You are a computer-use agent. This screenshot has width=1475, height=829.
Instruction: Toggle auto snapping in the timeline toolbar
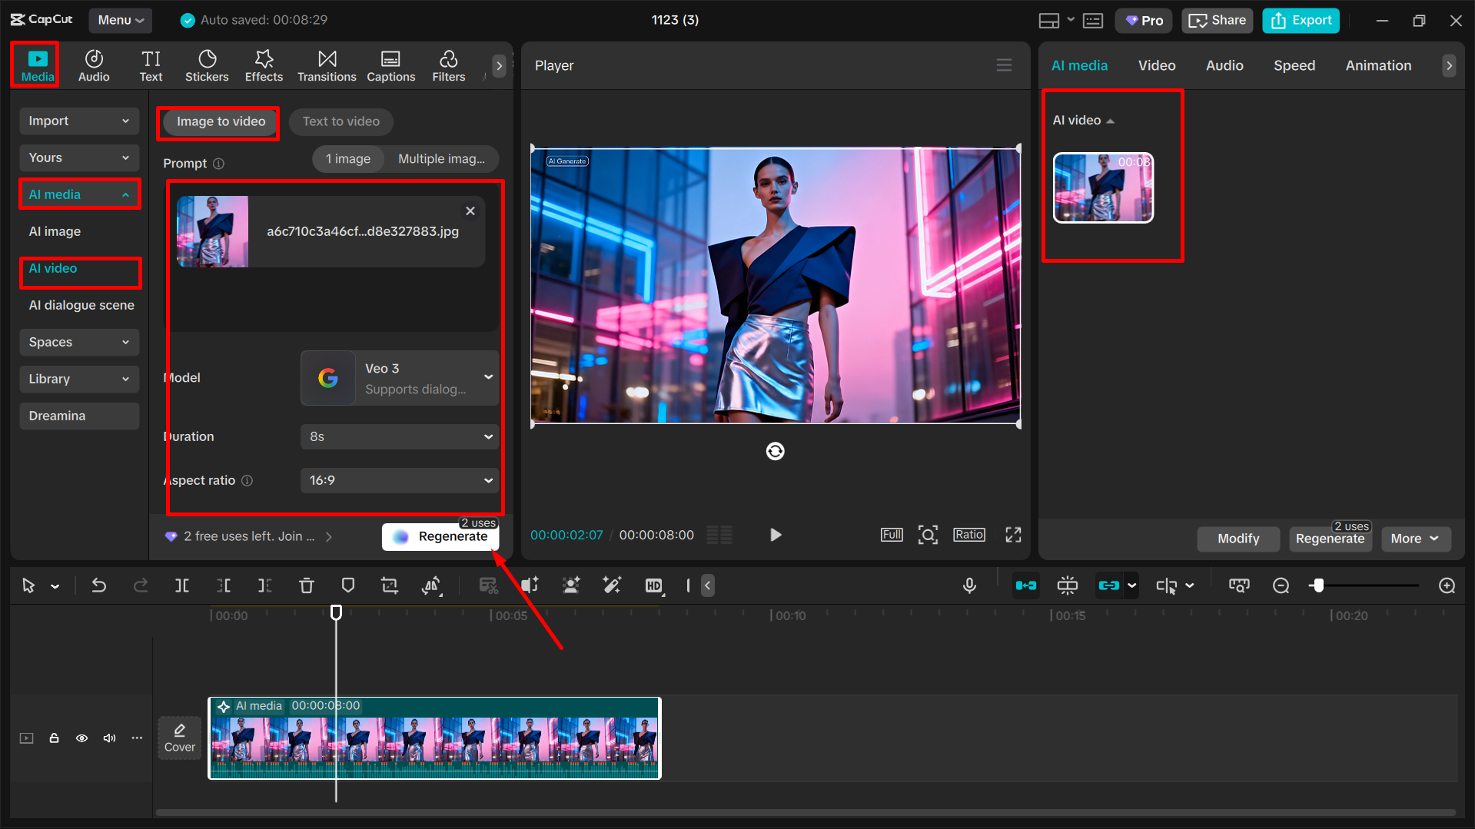tap(1026, 585)
